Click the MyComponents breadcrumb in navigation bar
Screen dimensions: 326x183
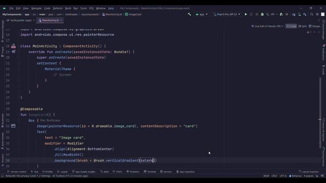pos(12,14)
